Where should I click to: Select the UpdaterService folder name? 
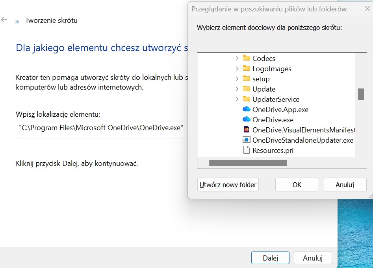pyautogui.click(x=276, y=99)
